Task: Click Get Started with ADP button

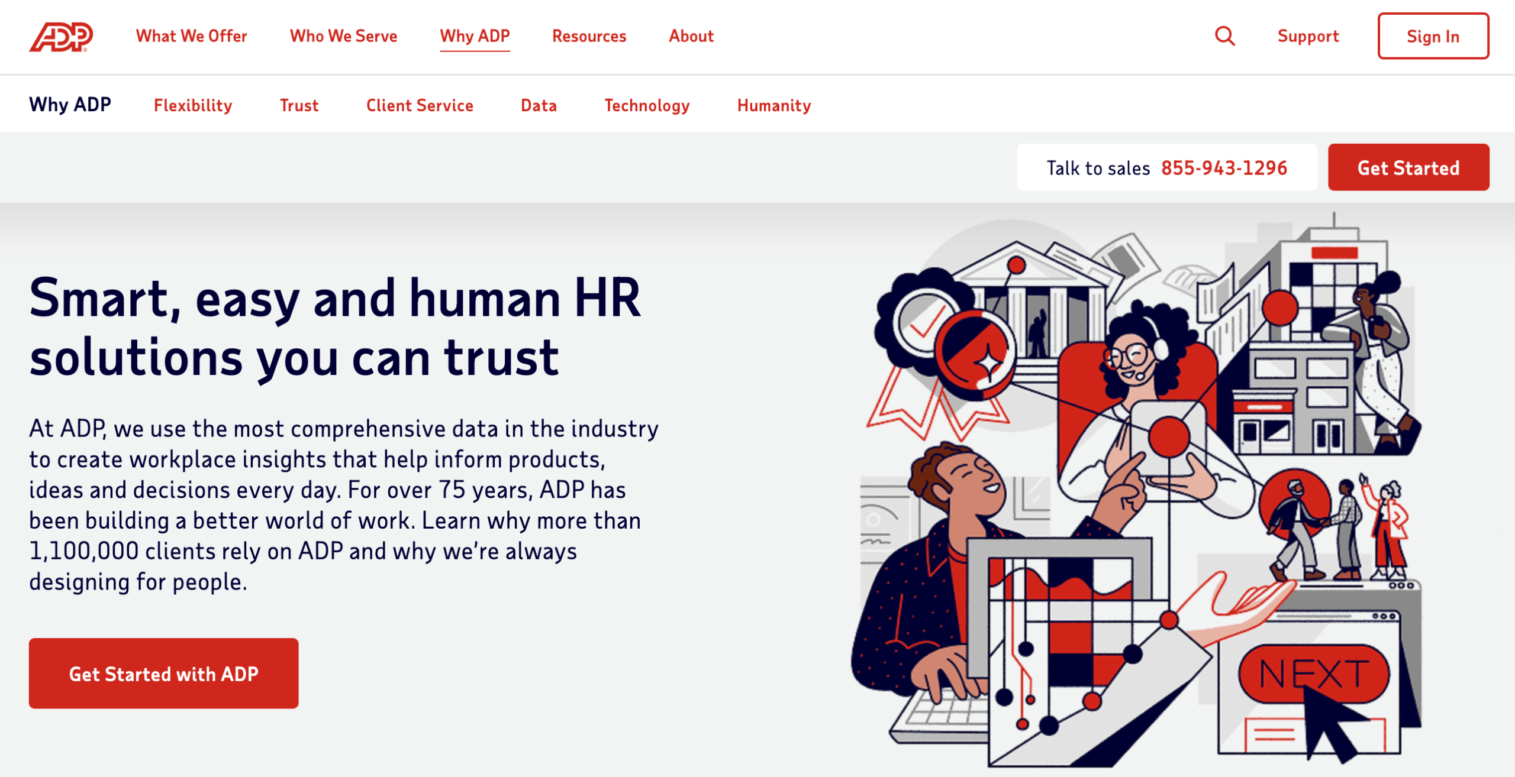Action: click(x=164, y=674)
